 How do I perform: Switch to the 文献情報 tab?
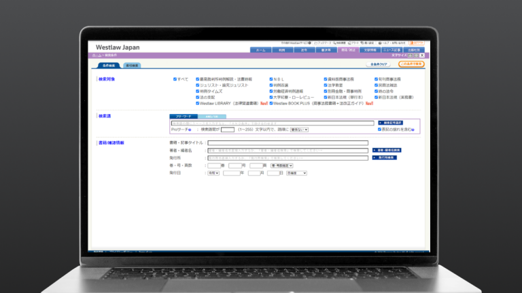pos(370,50)
